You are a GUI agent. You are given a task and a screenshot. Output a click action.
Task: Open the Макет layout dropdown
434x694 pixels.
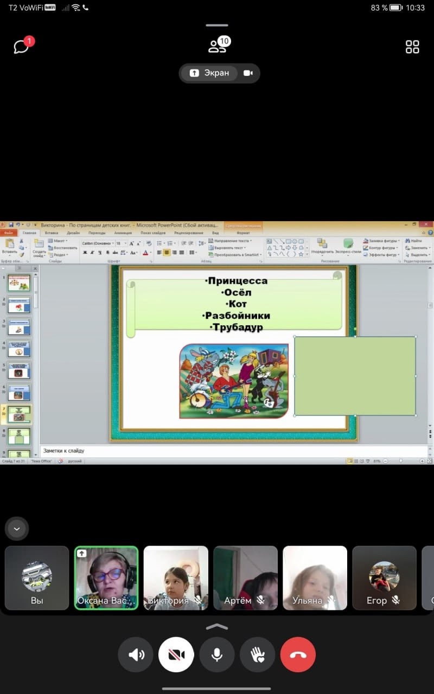58,240
